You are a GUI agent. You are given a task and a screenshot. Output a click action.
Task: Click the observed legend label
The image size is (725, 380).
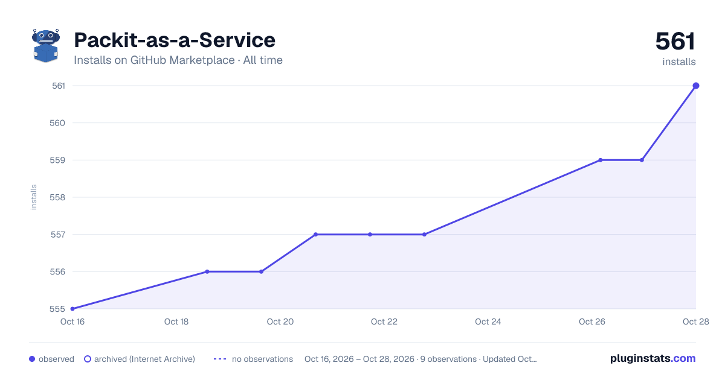(56, 359)
